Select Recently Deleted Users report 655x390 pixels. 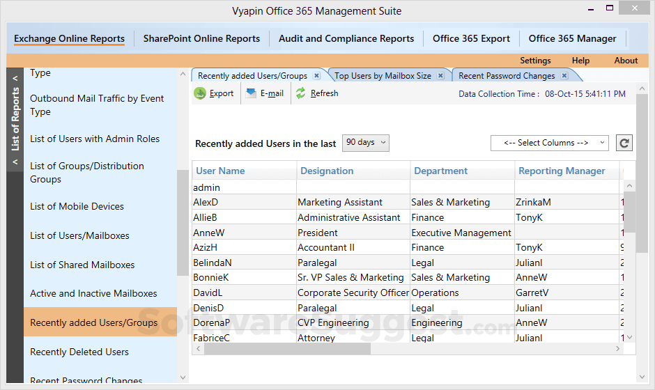click(x=79, y=352)
